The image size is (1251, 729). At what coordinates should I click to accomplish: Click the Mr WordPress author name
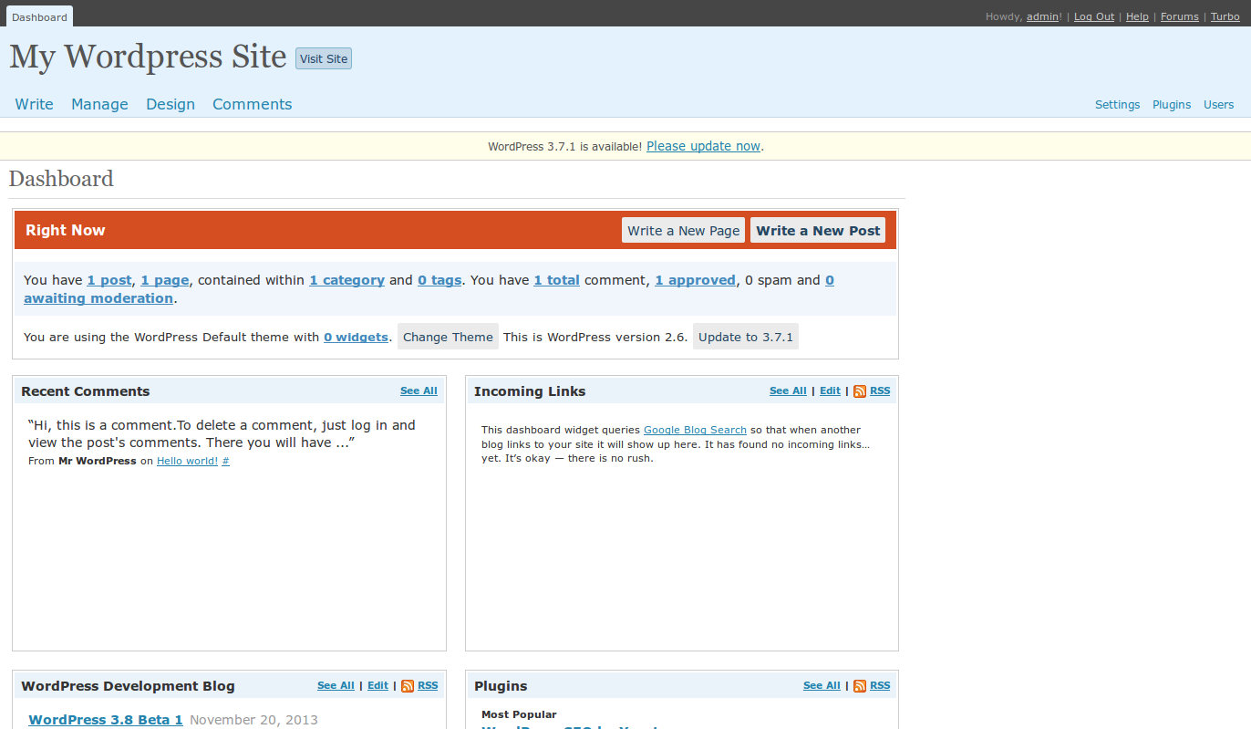(x=98, y=461)
